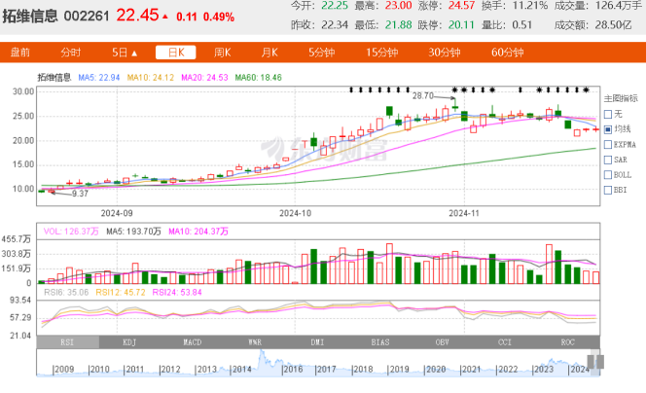Enable the EXPMA indicator checkbox
The height and width of the screenshot is (393, 646).
[x=608, y=145]
